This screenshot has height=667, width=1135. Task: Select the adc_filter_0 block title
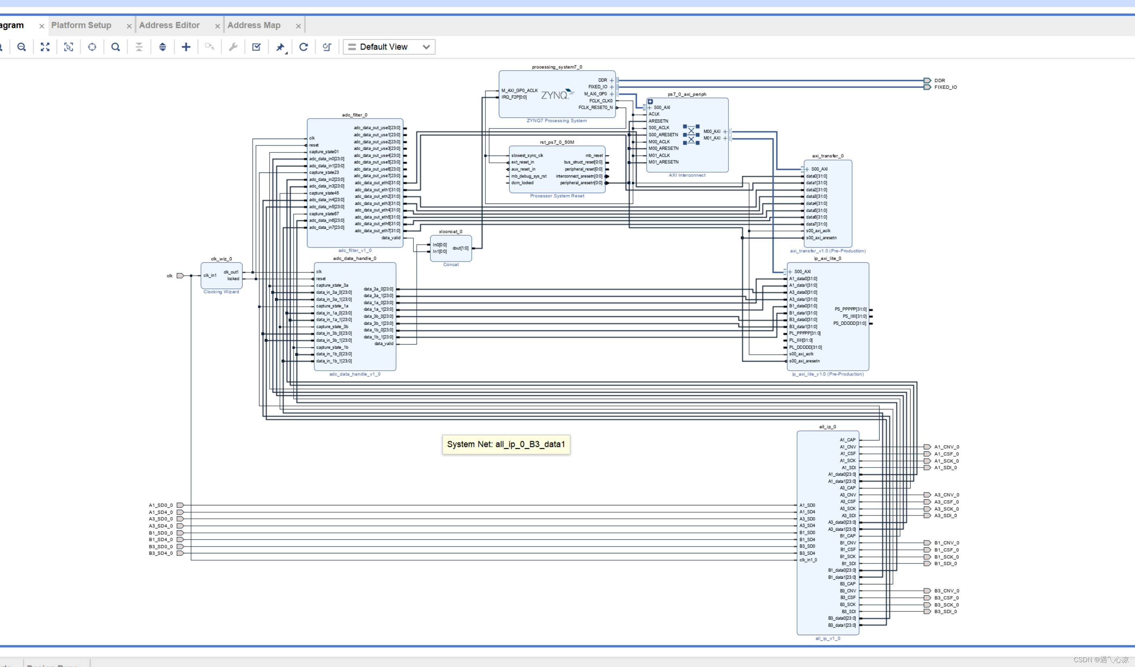[x=355, y=115]
